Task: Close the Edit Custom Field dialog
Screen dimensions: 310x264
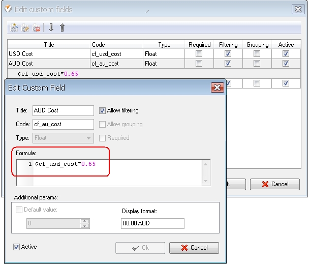Action: click(218, 88)
